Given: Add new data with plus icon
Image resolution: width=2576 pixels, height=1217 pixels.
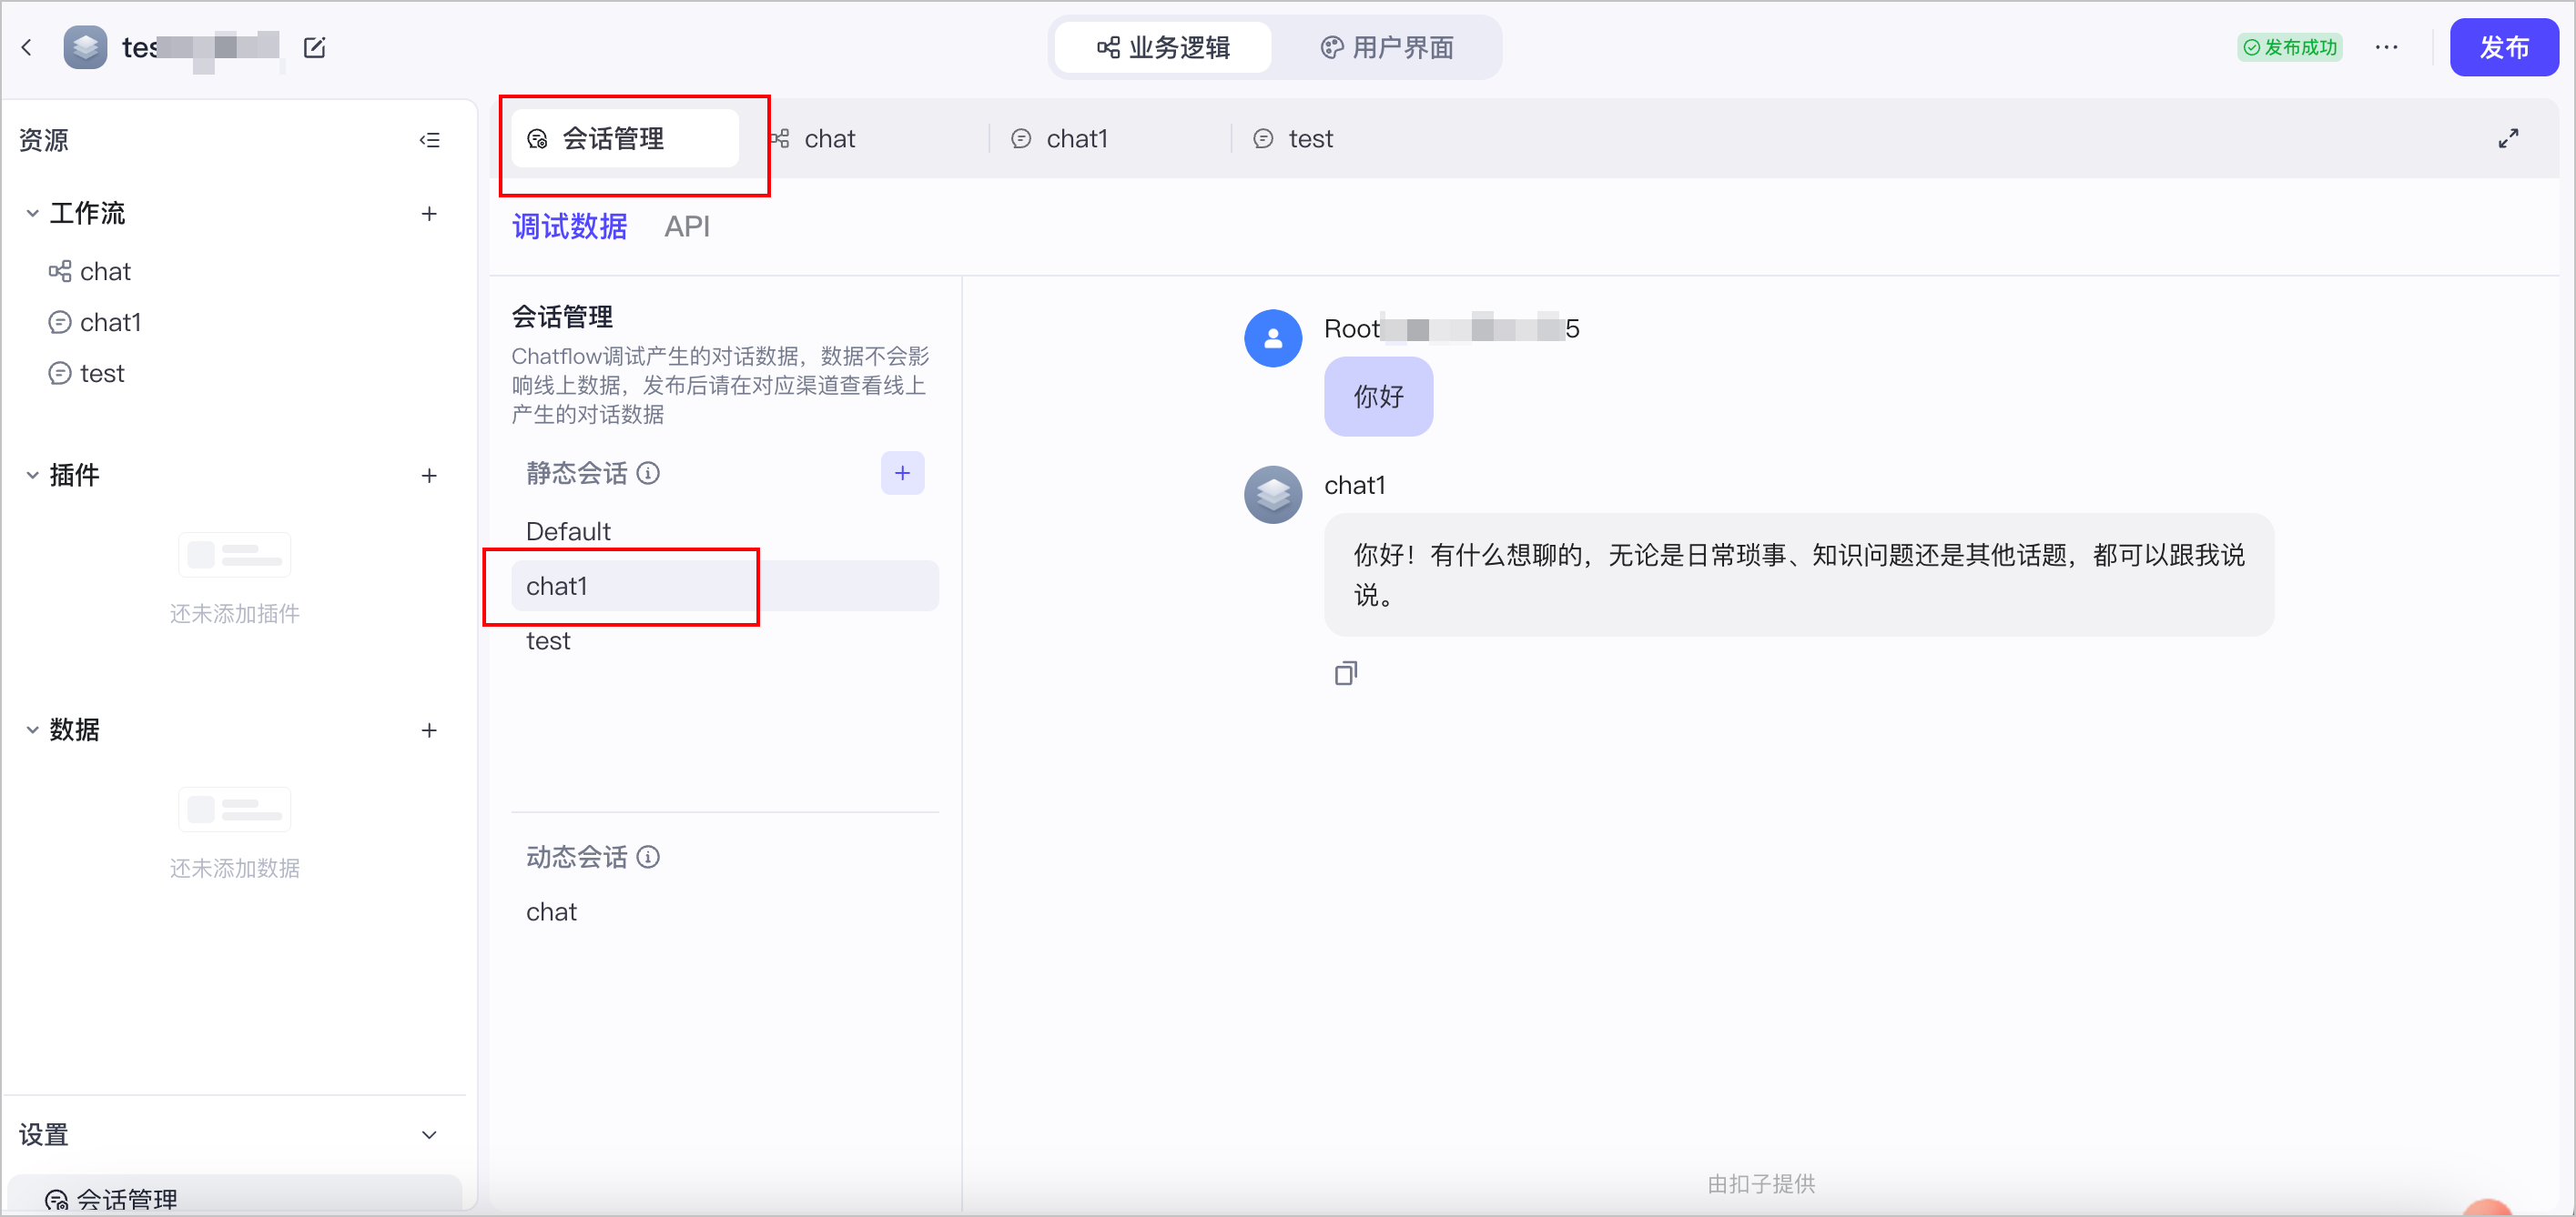Looking at the screenshot, I should [x=429, y=730].
